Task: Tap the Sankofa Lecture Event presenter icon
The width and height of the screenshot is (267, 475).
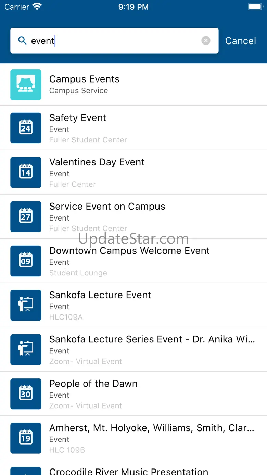Action: coord(26,305)
